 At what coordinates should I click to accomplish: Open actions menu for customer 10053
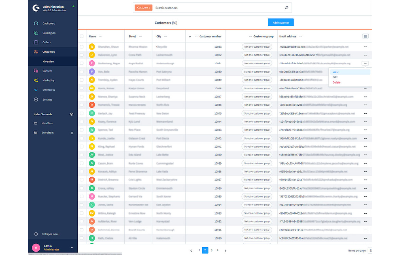click(365, 47)
